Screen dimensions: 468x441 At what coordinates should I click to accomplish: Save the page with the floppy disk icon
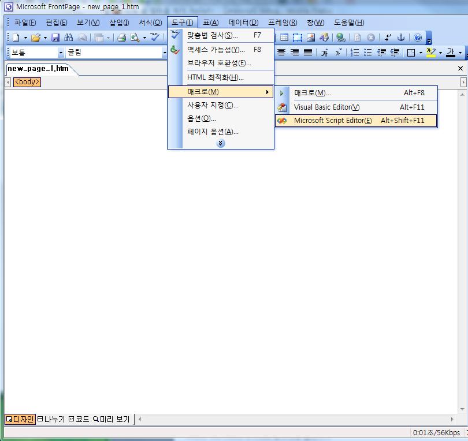(x=55, y=38)
